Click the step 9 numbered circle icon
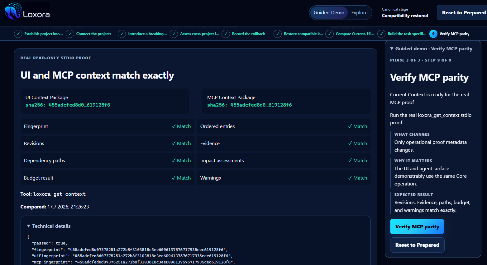 [x=433, y=34]
